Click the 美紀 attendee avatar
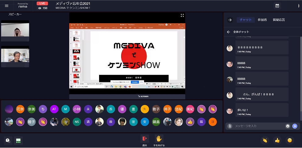 tap(190, 109)
